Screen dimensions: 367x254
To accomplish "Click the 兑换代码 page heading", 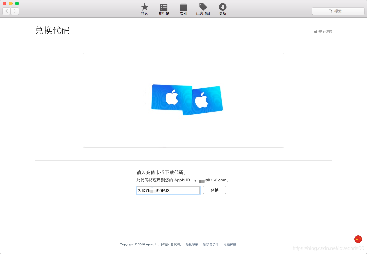I will pos(52,31).
